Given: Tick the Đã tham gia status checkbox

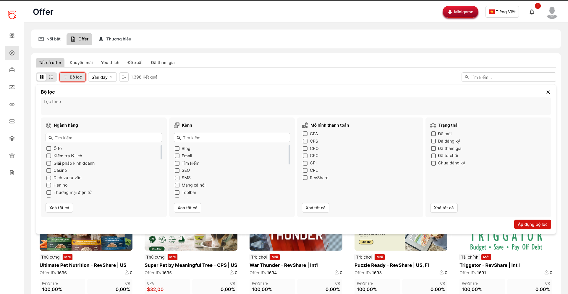Looking at the screenshot, I should pos(433,148).
